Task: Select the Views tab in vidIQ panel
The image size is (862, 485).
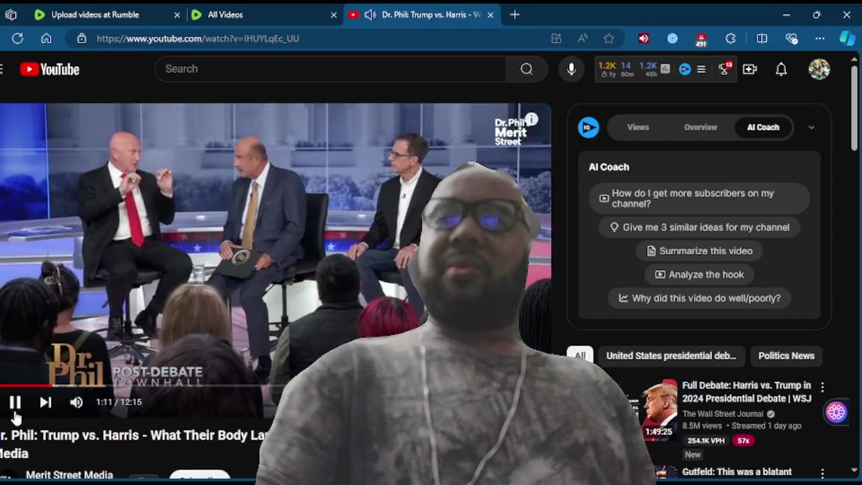Action: [x=638, y=127]
